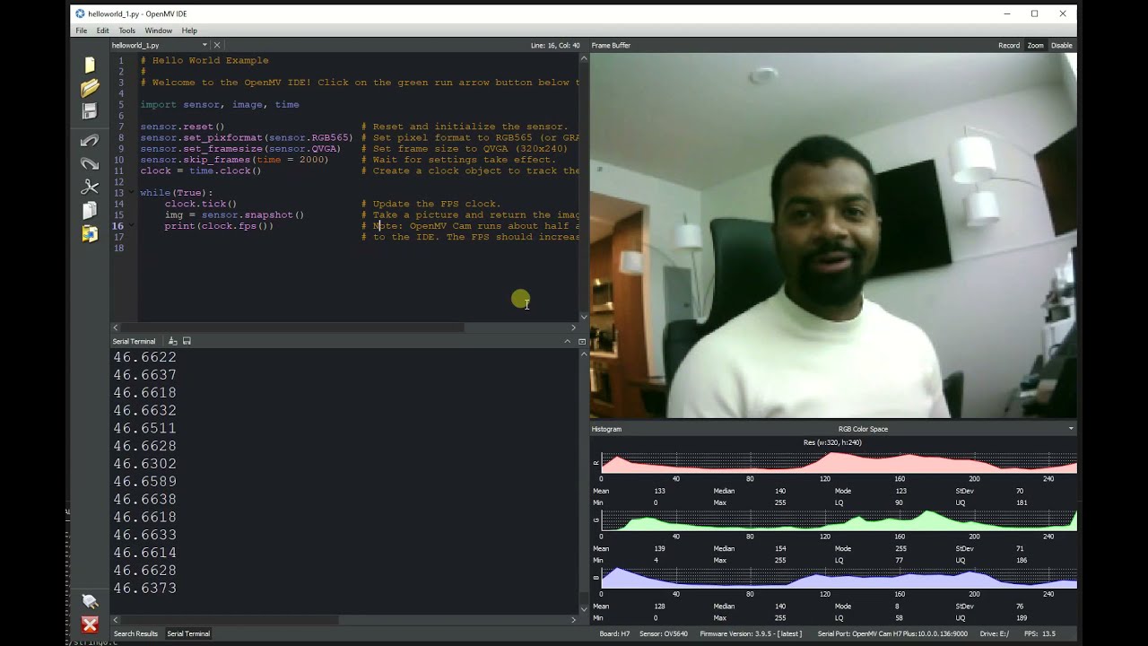Click the Histogram panel title
1148x646 pixels.
pos(606,429)
